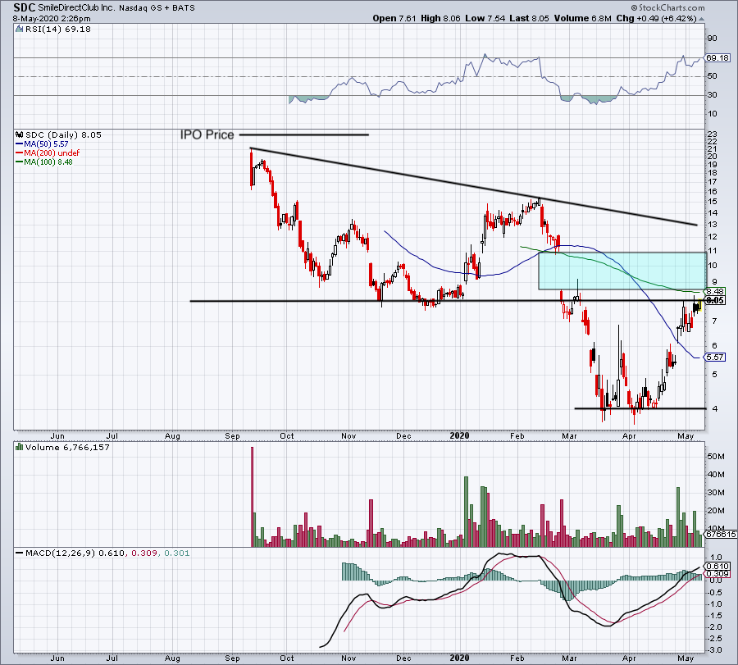The width and height of the screenshot is (738, 665).
Task: Click the candlestick icon next to SDC (Daily)
Action: [20, 134]
